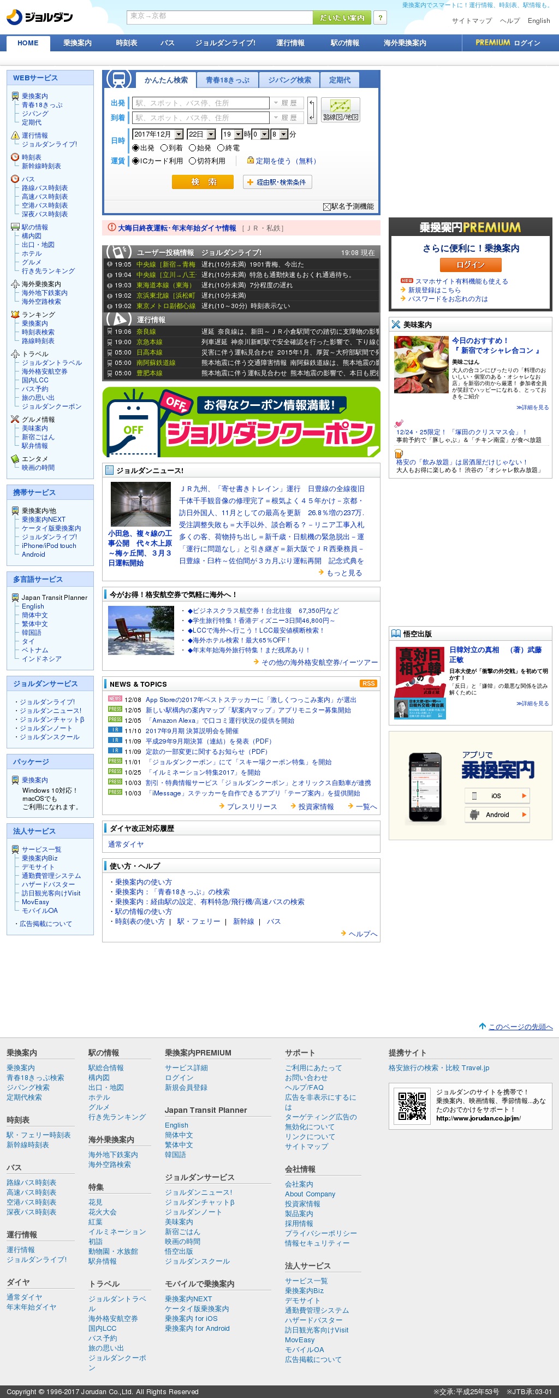Image resolution: width=559 pixels, height=1398 pixels.
Task: Open PREMIUM ログイン in navigation bar
Action: [508, 43]
